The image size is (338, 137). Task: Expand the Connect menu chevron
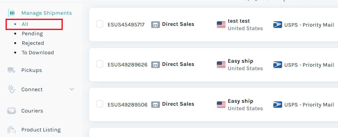[x=72, y=89]
